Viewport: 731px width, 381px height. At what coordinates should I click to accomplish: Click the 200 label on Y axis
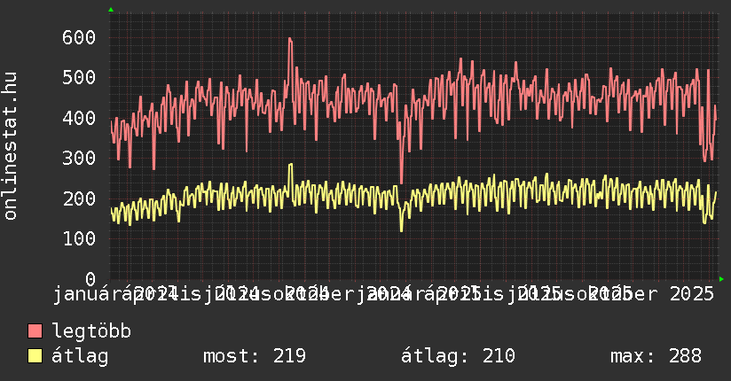[79, 198]
